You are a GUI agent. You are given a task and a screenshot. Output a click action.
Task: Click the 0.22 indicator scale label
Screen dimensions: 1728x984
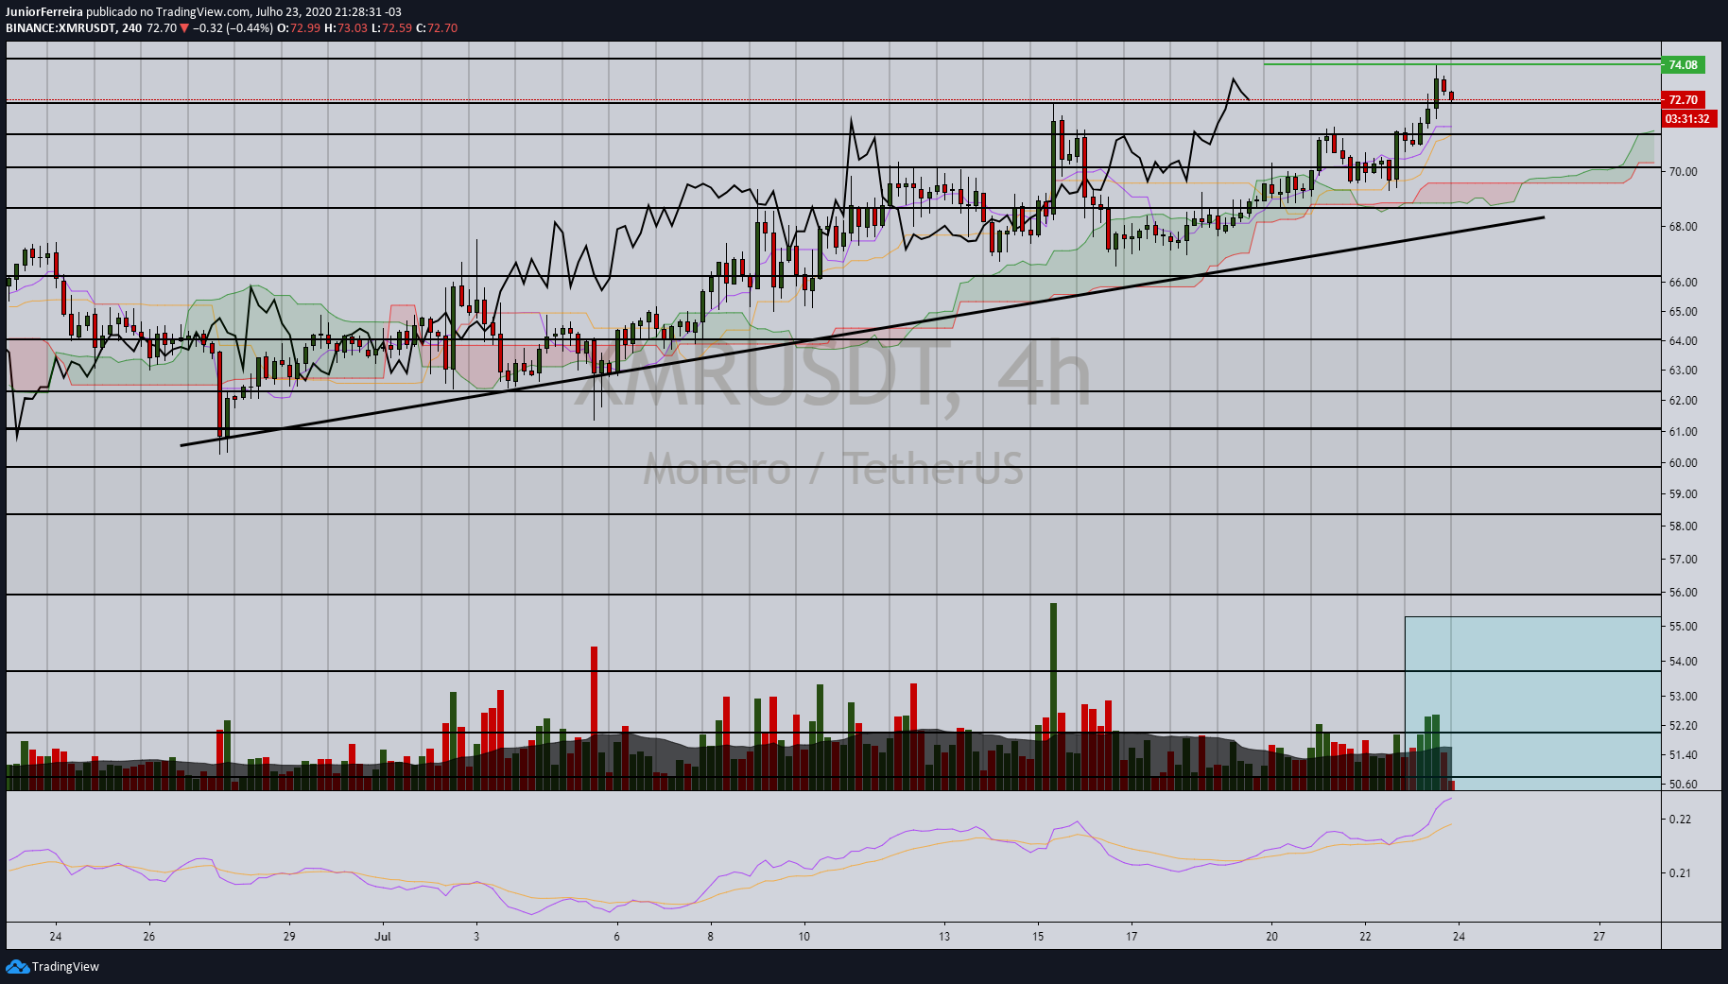[x=1680, y=820]
